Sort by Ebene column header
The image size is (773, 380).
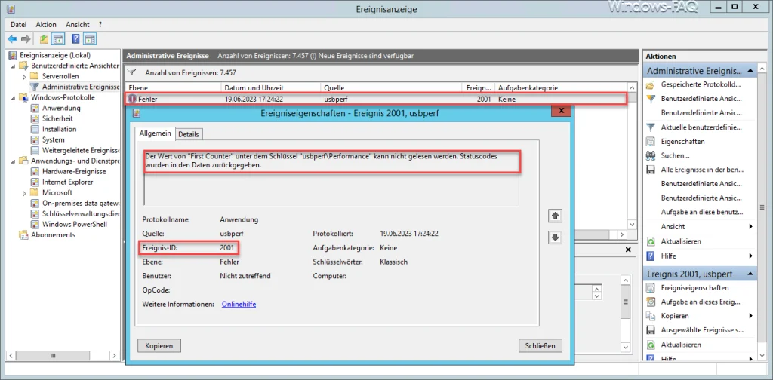point(173,87)
